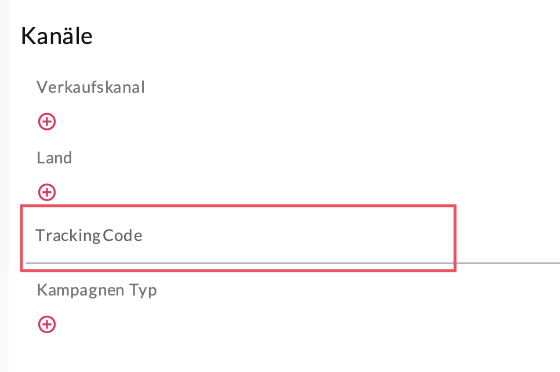Click the Tracking Code placeholder text

pos(89,236)
